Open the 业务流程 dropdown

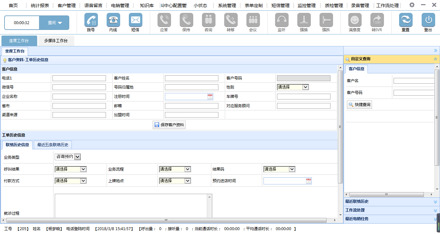click(x=175, y=169)
